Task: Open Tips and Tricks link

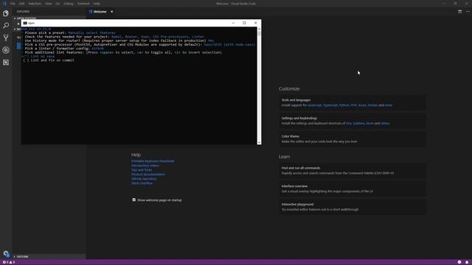Action: click(x=142, y=170)
